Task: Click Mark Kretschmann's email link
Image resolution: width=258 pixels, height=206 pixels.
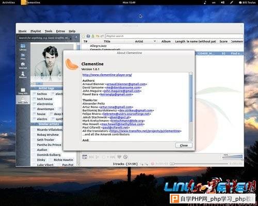Action: pos(127,121)
